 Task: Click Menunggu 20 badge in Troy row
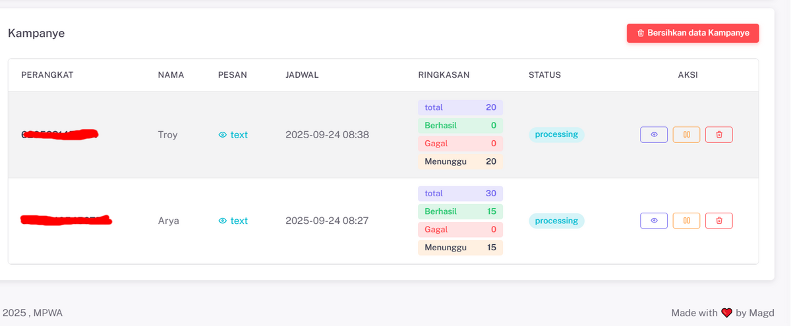[460, 161]
